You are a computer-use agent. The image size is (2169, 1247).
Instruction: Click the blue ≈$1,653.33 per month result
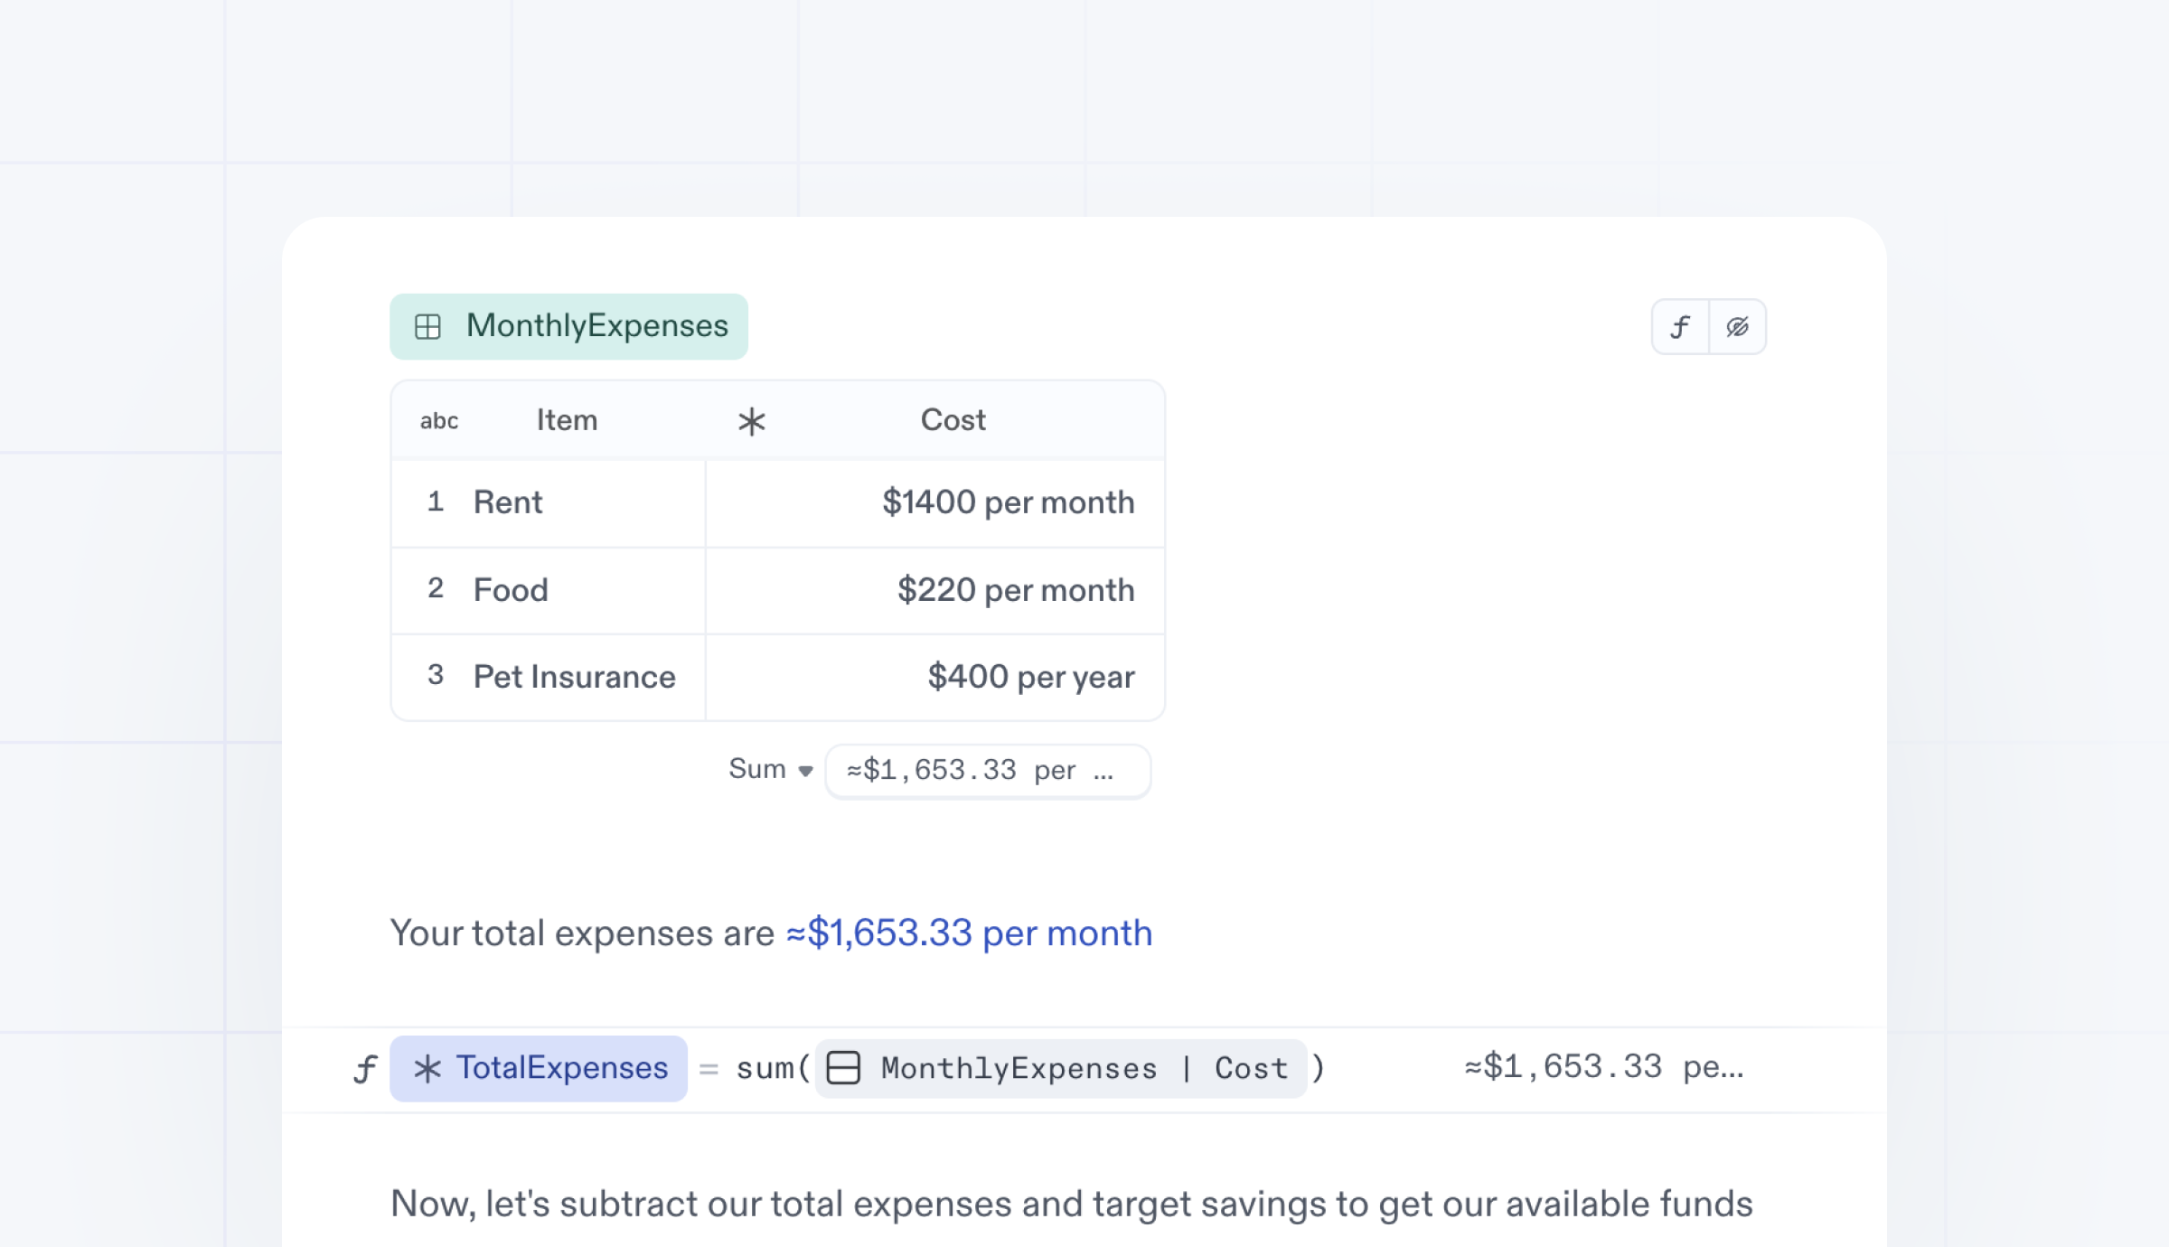click(x=969, y=933)
